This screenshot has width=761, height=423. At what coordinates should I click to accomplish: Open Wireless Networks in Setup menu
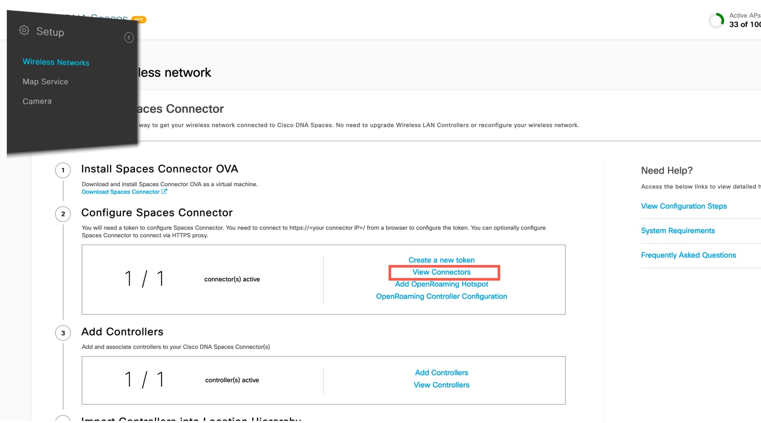point(56,62)
